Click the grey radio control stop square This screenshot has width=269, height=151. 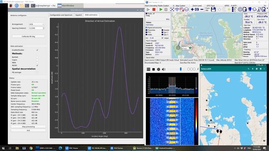(166, 10)
